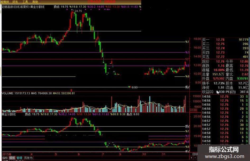Screen dimensions: 250x161
Task: Click the 净资 1.91 value
Action: click(221, 88)
